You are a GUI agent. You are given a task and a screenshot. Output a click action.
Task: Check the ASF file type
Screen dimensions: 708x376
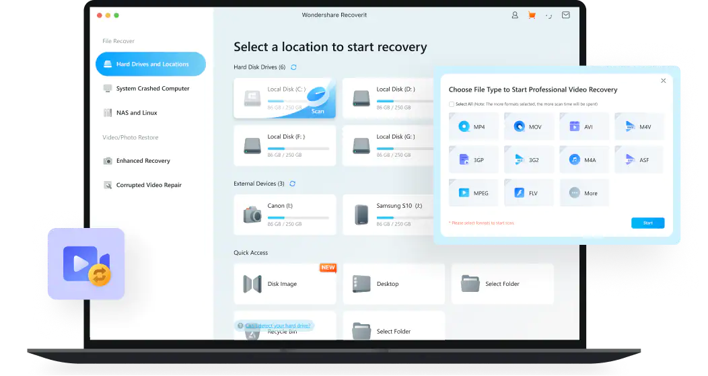[x=639, y=160]
